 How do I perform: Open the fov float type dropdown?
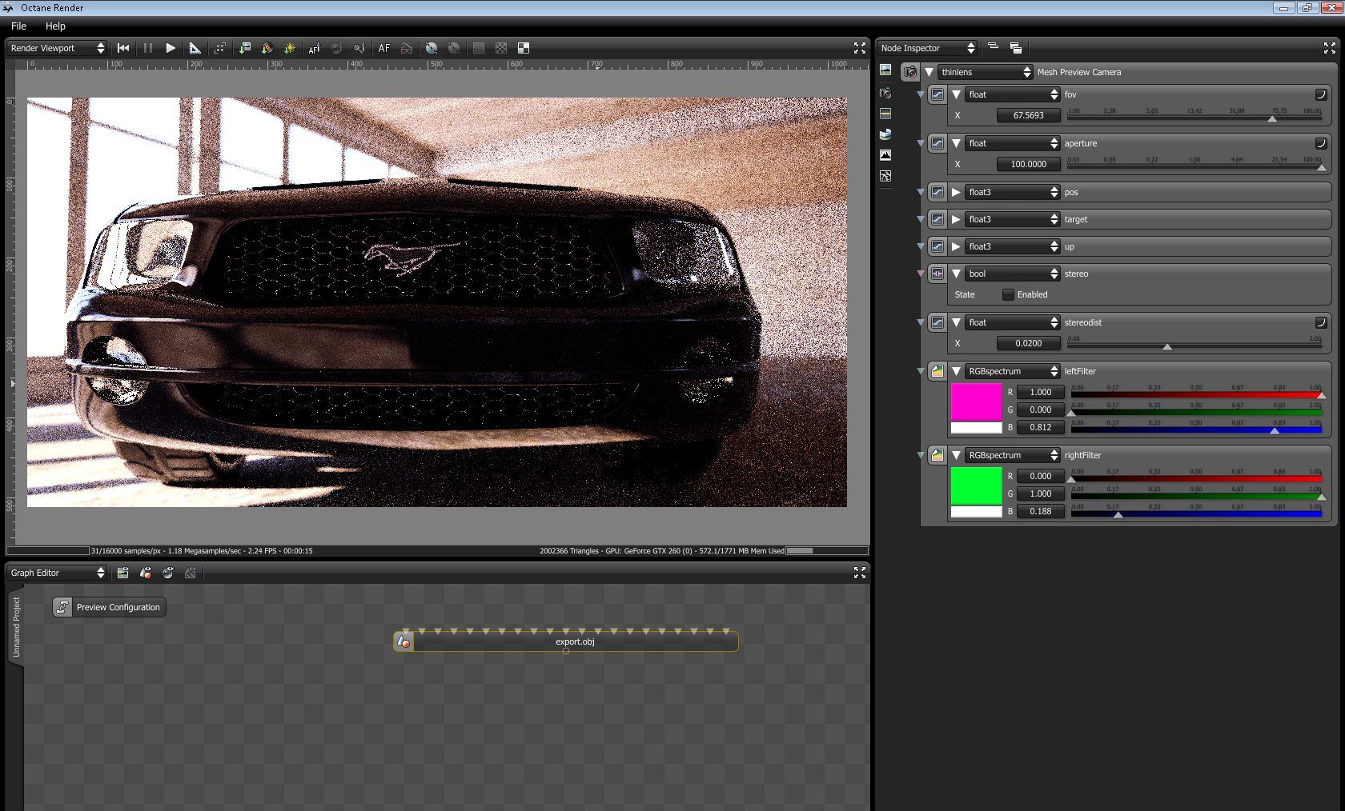pos(1013,94)
